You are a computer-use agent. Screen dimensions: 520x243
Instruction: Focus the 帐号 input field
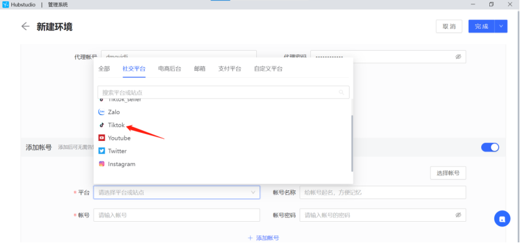[x=177, y=215]
